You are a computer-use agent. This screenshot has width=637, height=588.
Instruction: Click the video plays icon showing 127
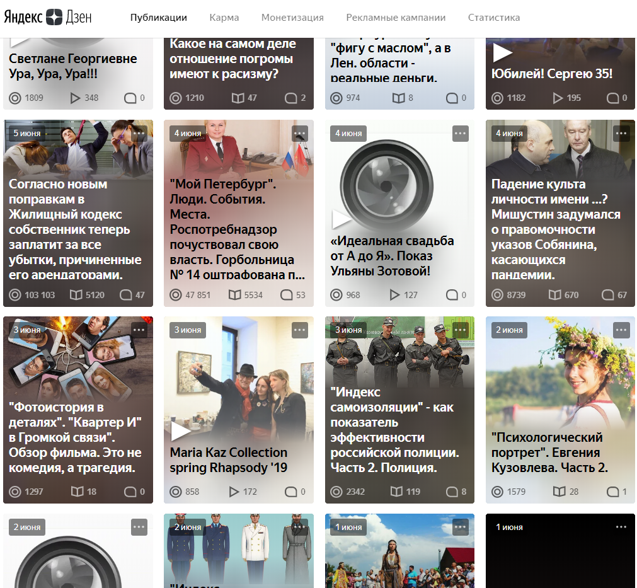tap(394, 295)
